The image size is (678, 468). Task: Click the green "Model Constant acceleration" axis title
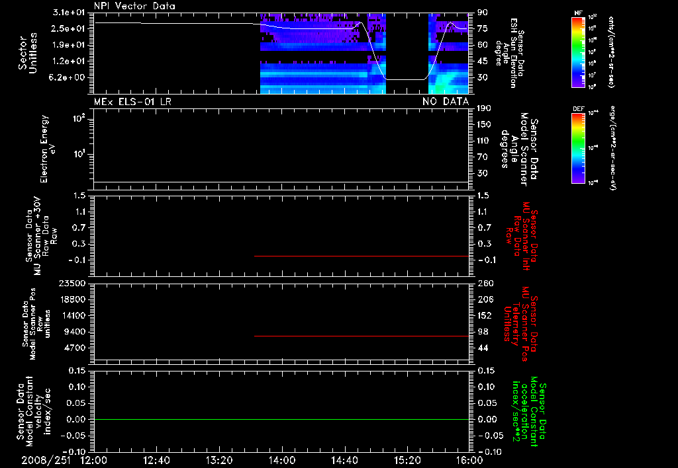pos(529,412)
